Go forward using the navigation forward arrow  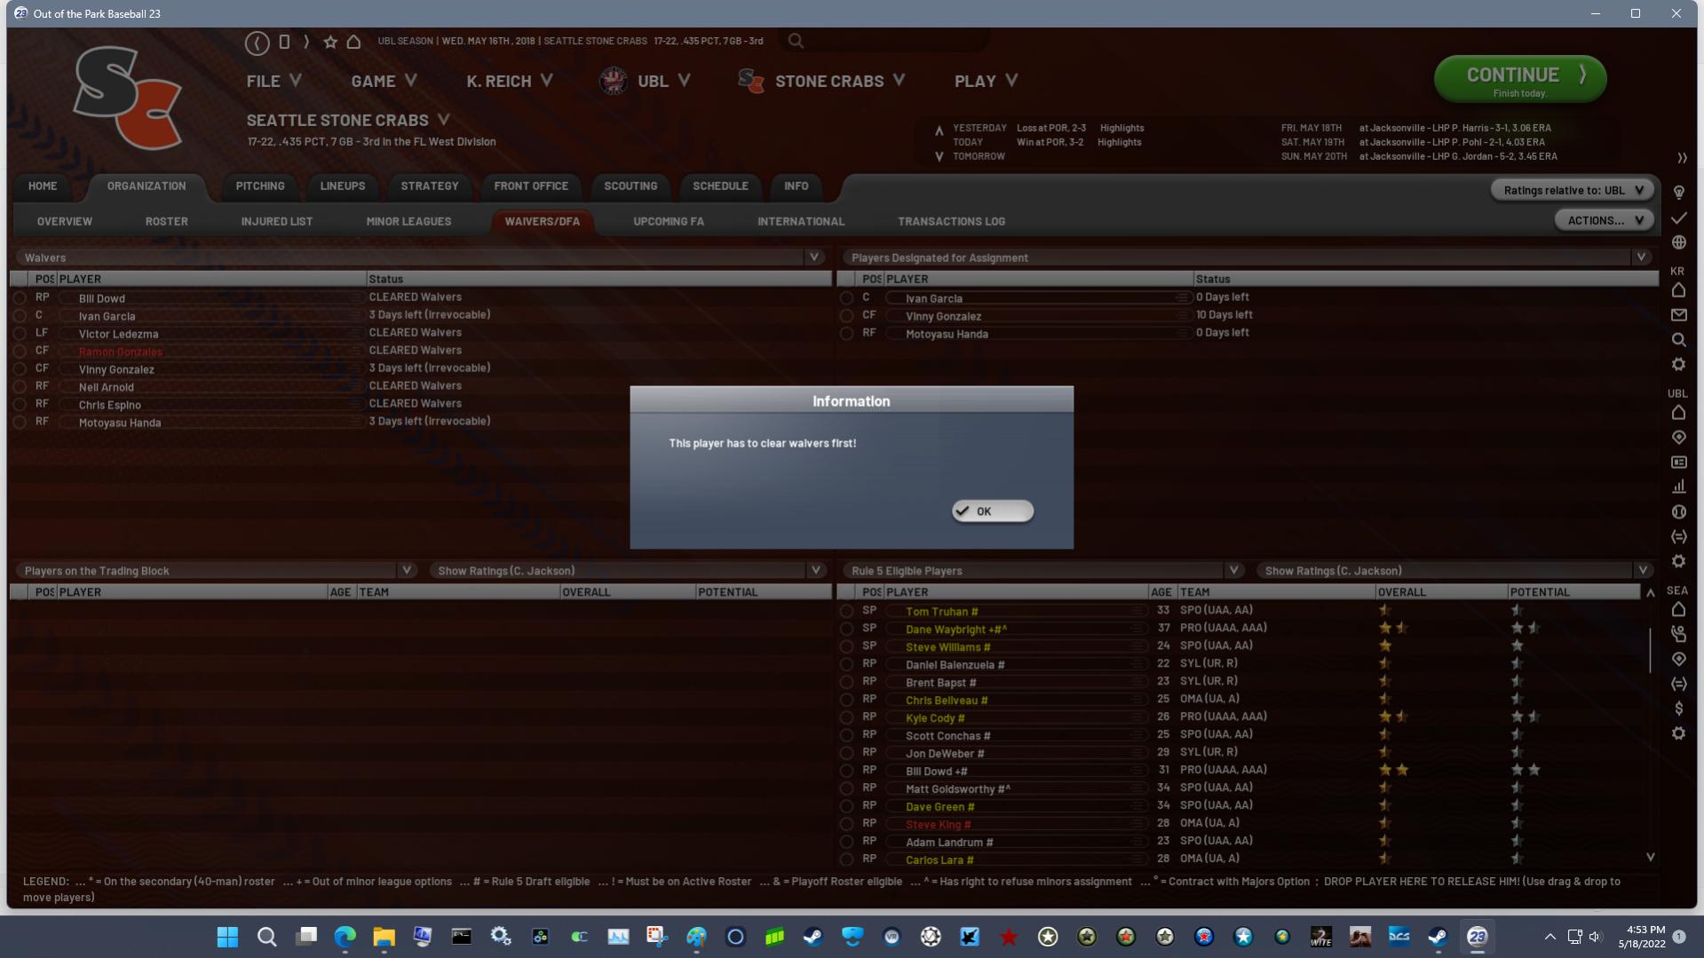click(306, 42)
